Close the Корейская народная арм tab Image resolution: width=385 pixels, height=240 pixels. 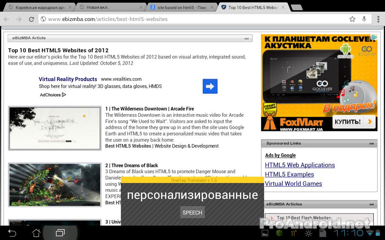point(70,7)
